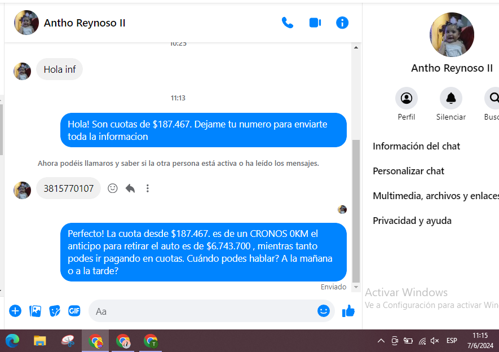
Task: Silence notifications with the Silenciar bell
Action: click(x=451, y=99)
